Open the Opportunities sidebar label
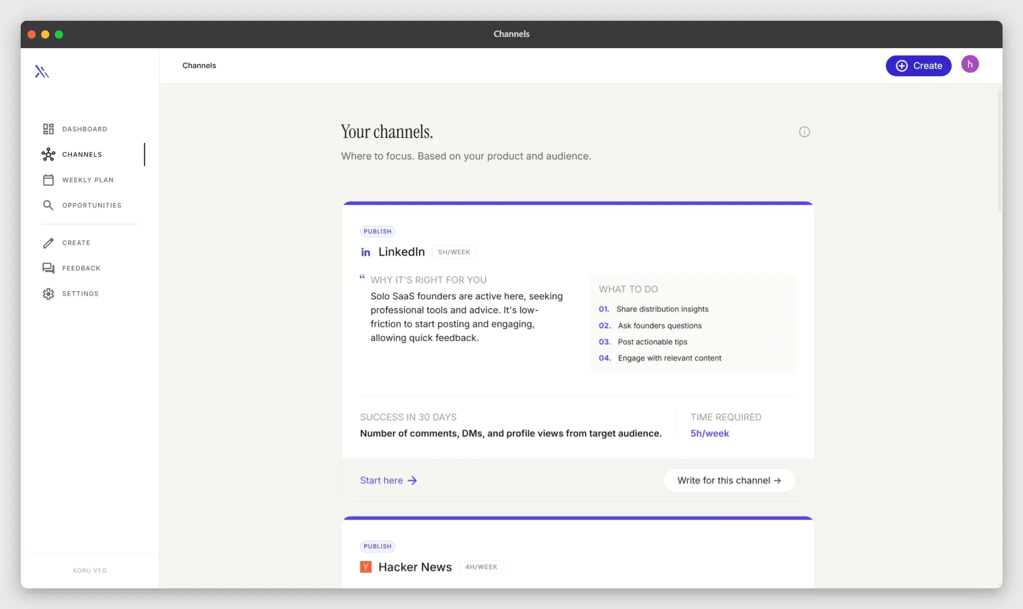The width and height of the screenshot is (1023, 609). click(92, 205)
